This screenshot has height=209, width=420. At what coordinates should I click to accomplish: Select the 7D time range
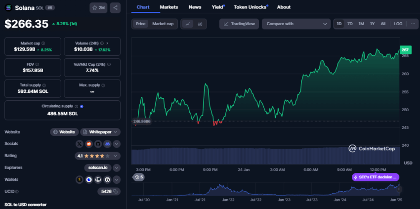click(350, 24)
